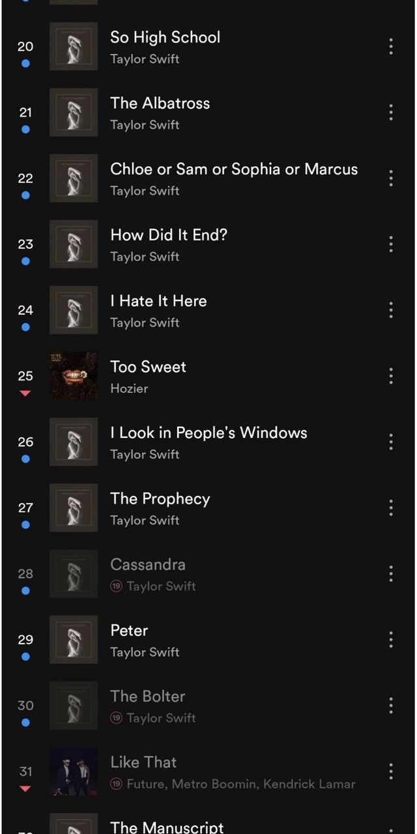Tap options dots next to Peter
Viewport: 417px width, 834px height.
[391, 639]
